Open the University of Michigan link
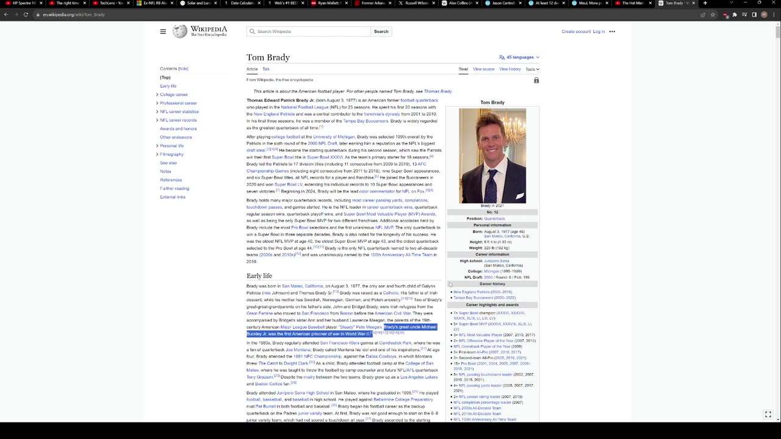This screenshot has height=439, width=781. 334,137
